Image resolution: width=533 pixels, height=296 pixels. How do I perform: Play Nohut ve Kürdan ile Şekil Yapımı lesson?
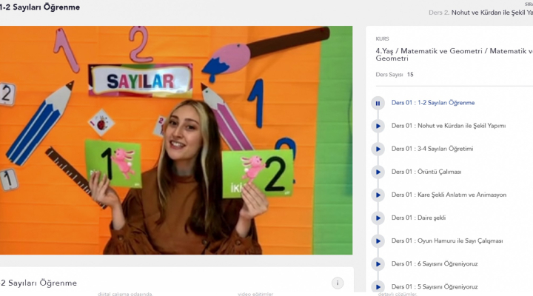378,126
